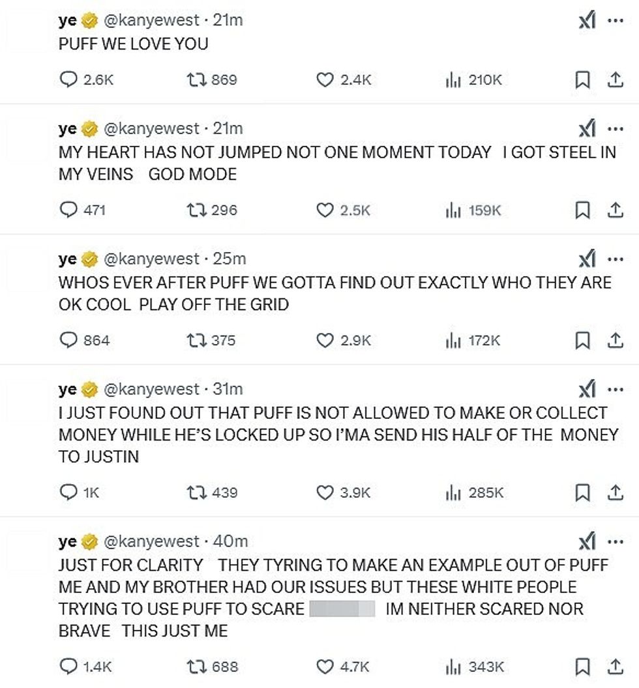Open Grok on the 'PUFF WE LOVE YOU' tweet
Image resolution: width=639 pixels, height=688 pixels.
pyautogui.click(x=585, y=20)
